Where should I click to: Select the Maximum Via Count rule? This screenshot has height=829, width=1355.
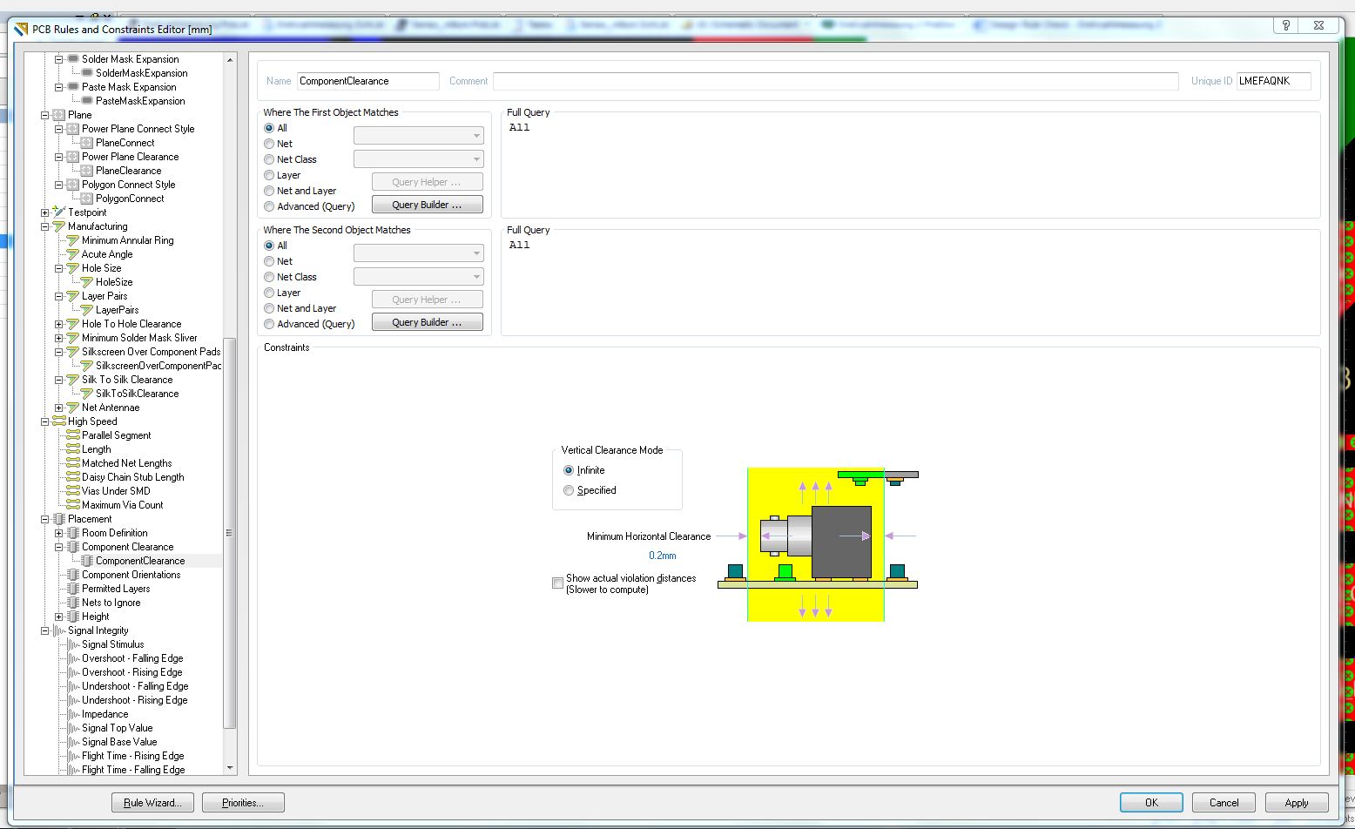click(x=123, y=505)
